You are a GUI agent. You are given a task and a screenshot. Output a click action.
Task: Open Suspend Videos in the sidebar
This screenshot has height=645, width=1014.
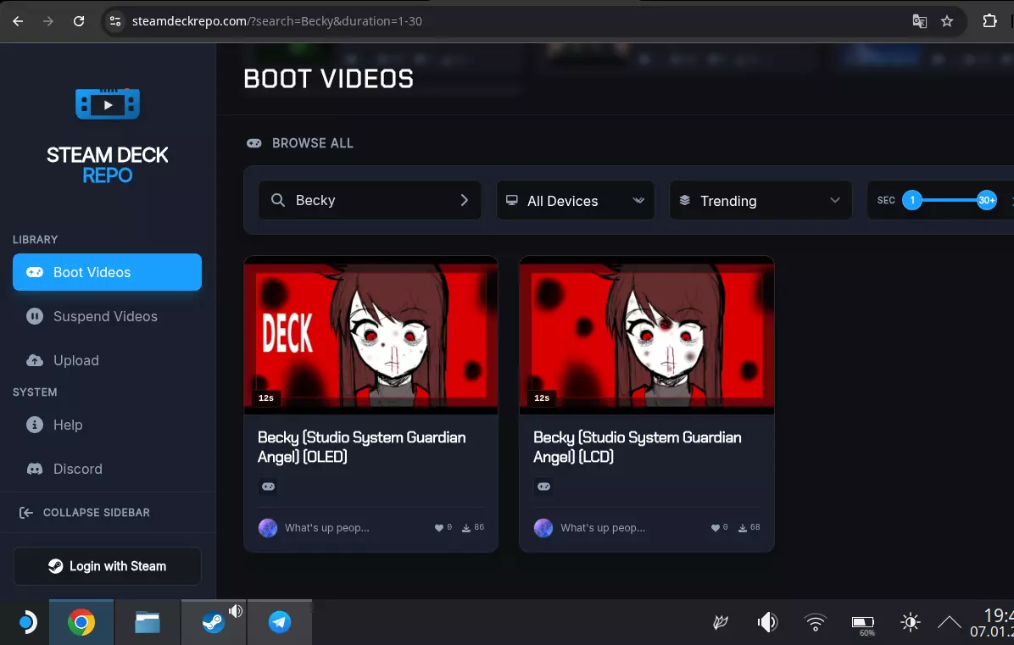pyautogui.click(x=108, y=316)
